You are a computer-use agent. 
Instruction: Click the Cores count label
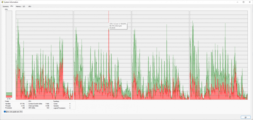click(55, 104)
